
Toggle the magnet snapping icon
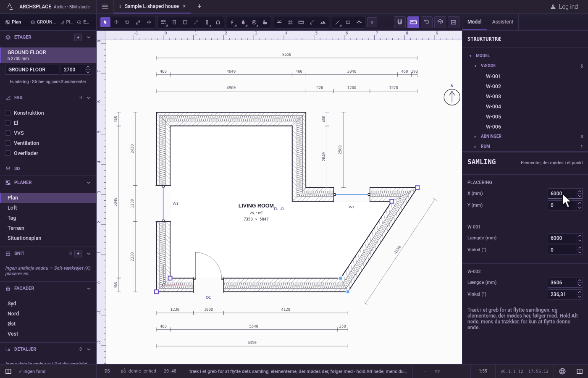pos(400,22)
